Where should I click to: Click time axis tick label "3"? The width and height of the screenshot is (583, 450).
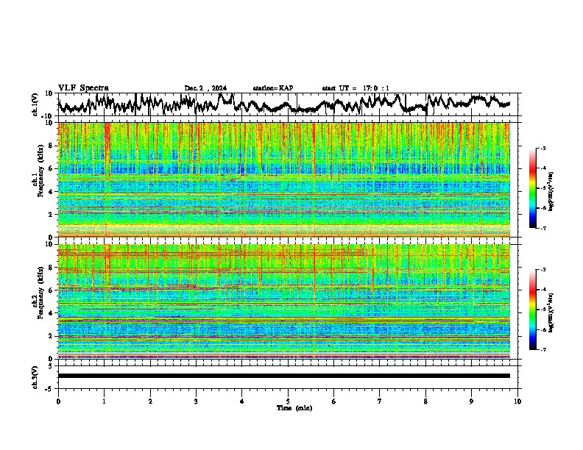click(196, 401)
